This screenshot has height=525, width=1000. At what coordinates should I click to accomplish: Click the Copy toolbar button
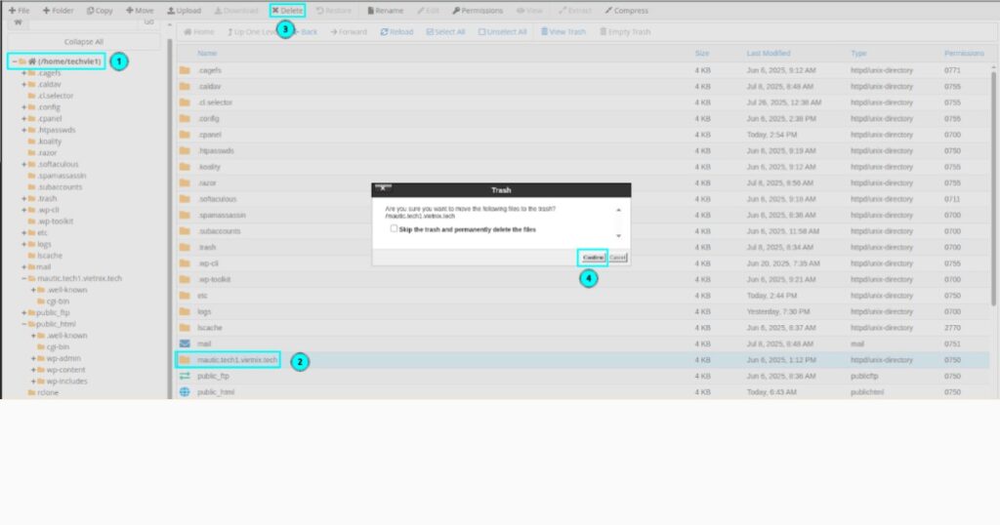tap(100, 11)
